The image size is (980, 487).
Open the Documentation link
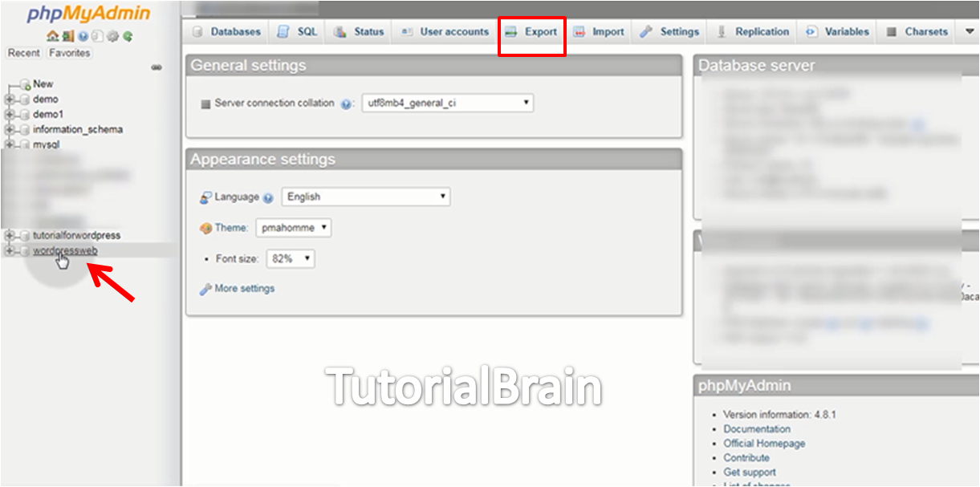757,429
